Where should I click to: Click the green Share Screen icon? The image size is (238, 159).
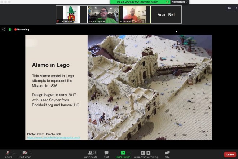point(123,153)
